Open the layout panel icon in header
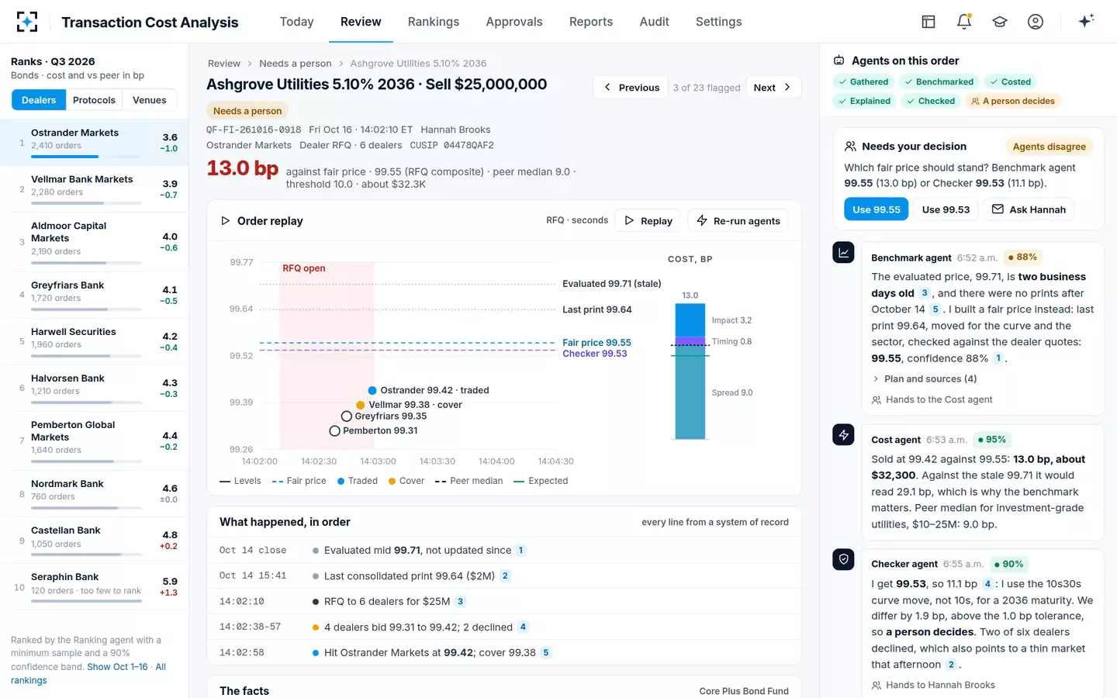The image size is (1117, 698). click(929, 22)
